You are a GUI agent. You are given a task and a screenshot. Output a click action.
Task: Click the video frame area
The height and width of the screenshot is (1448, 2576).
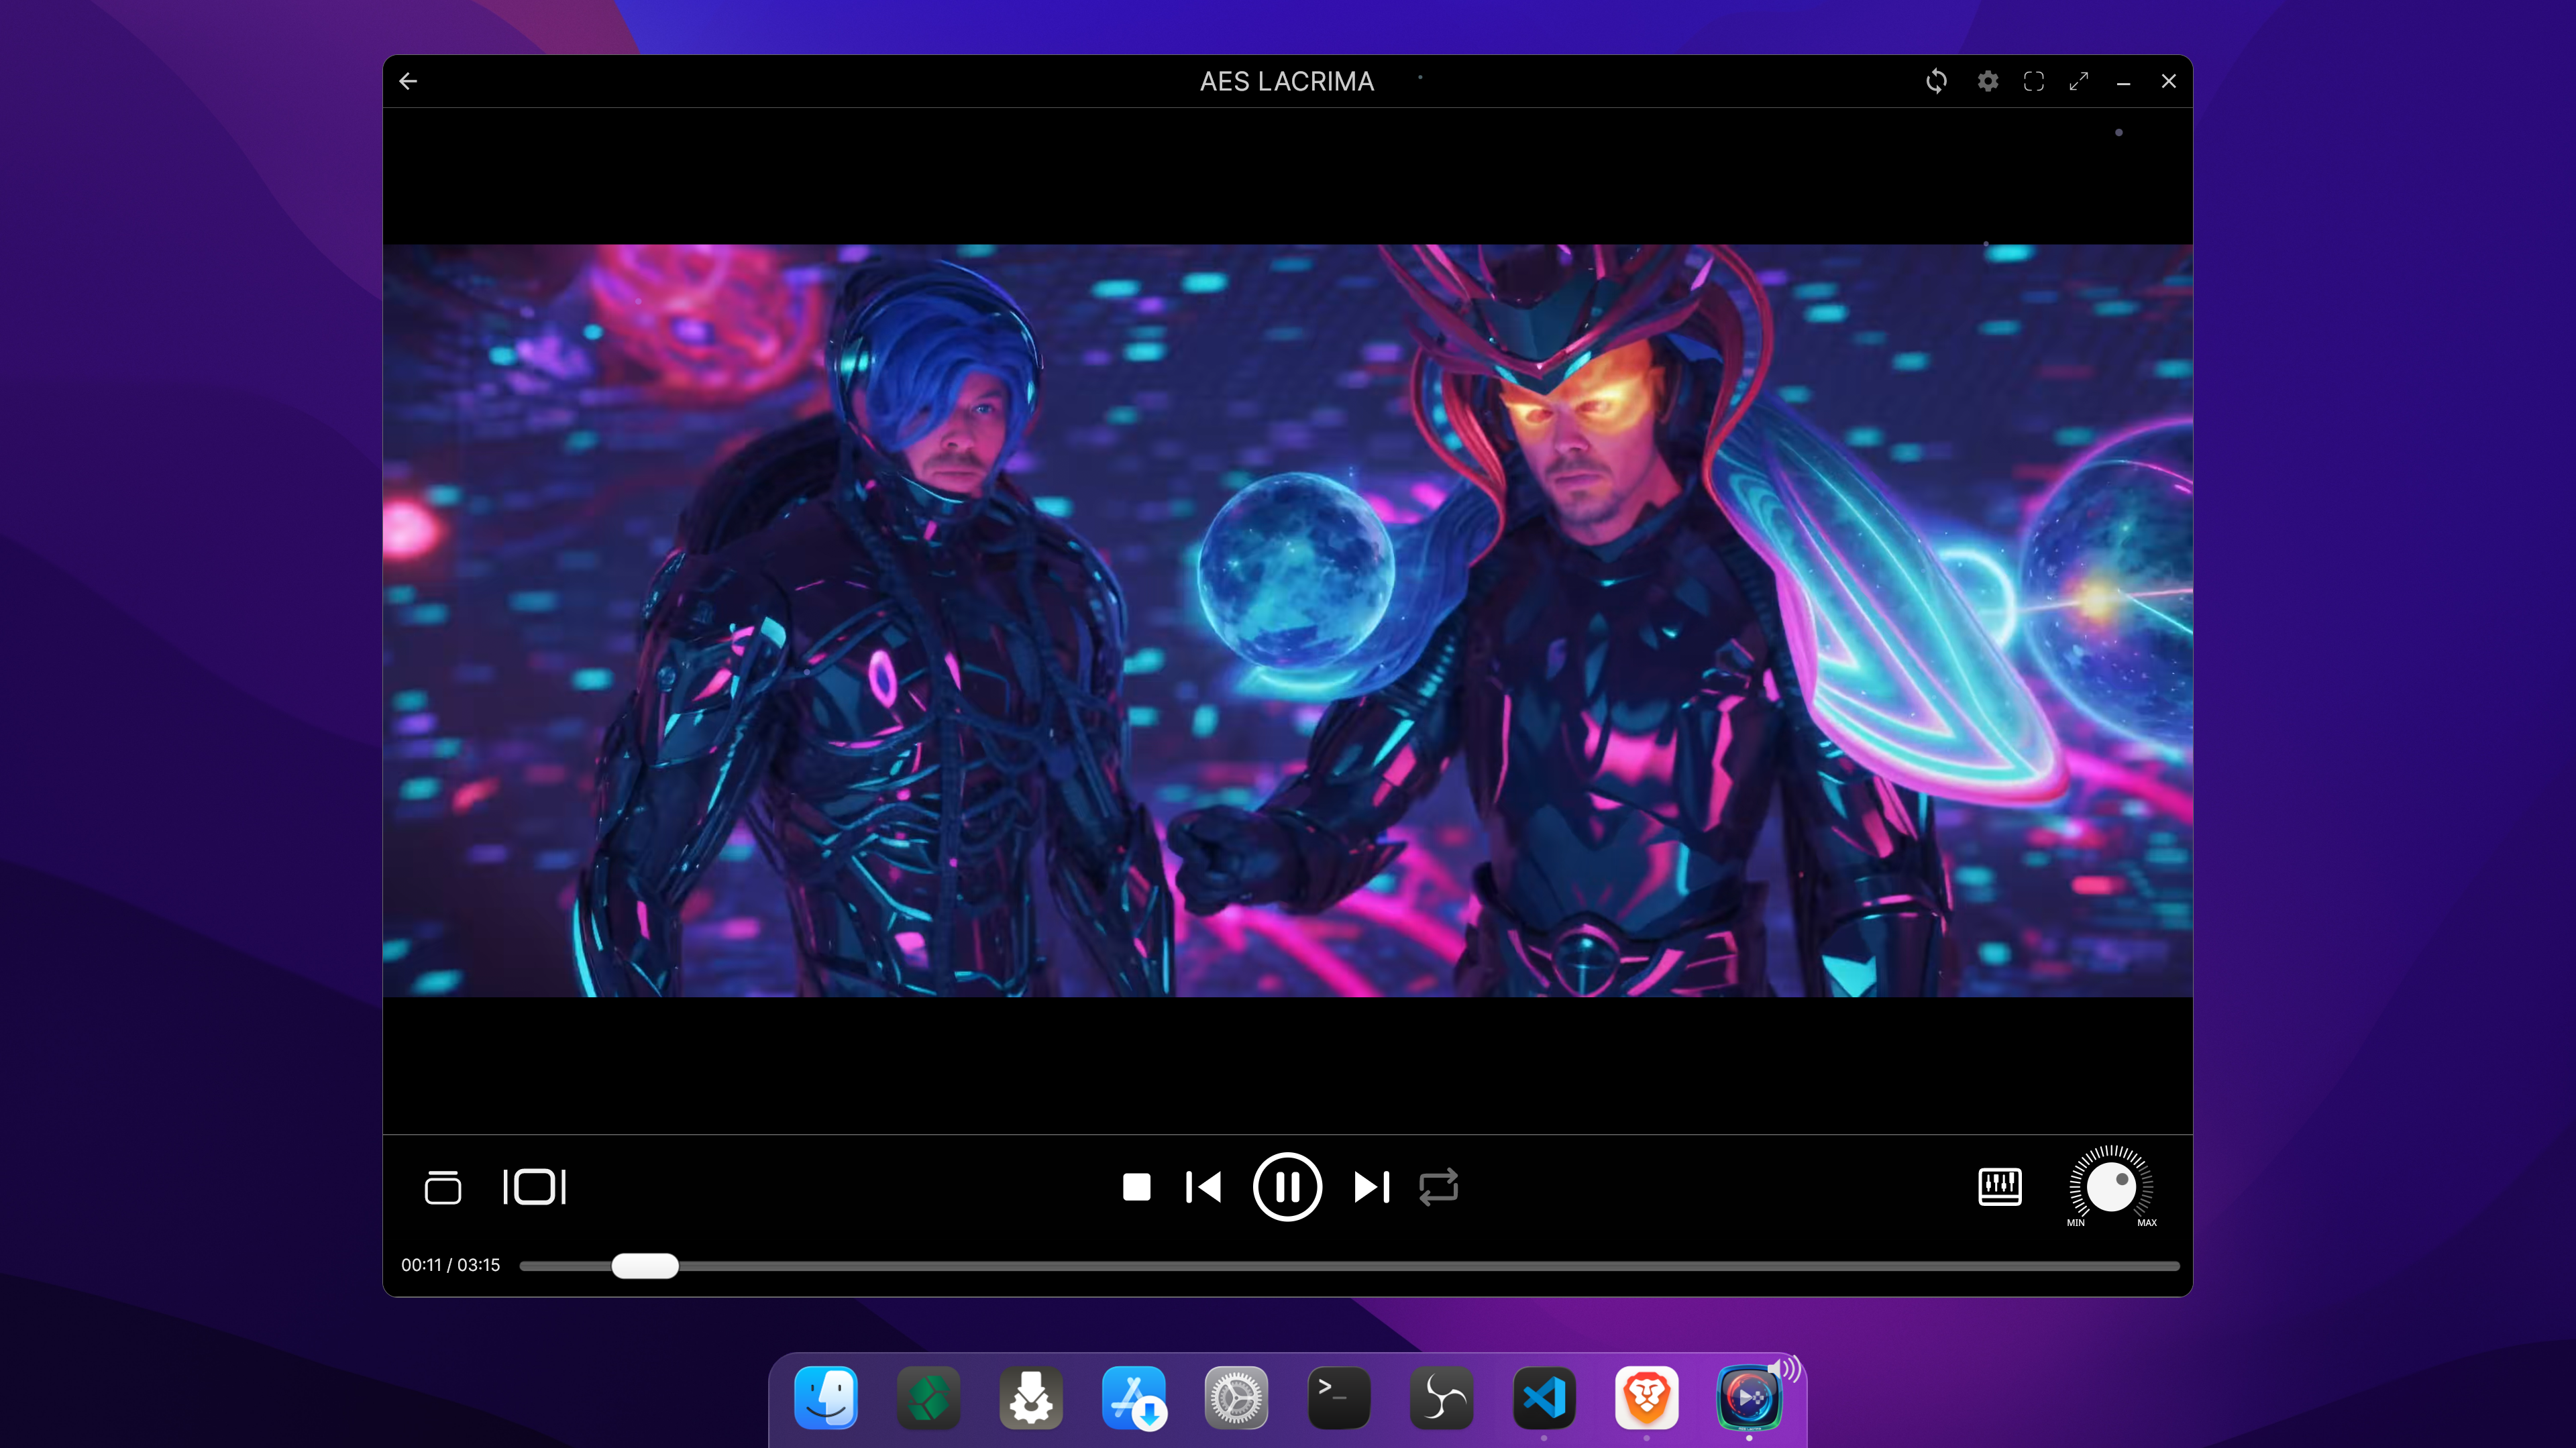[1288, 621]
